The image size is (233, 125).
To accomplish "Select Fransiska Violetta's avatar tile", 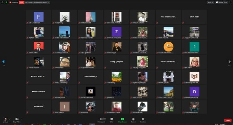I will pos(91,32).
